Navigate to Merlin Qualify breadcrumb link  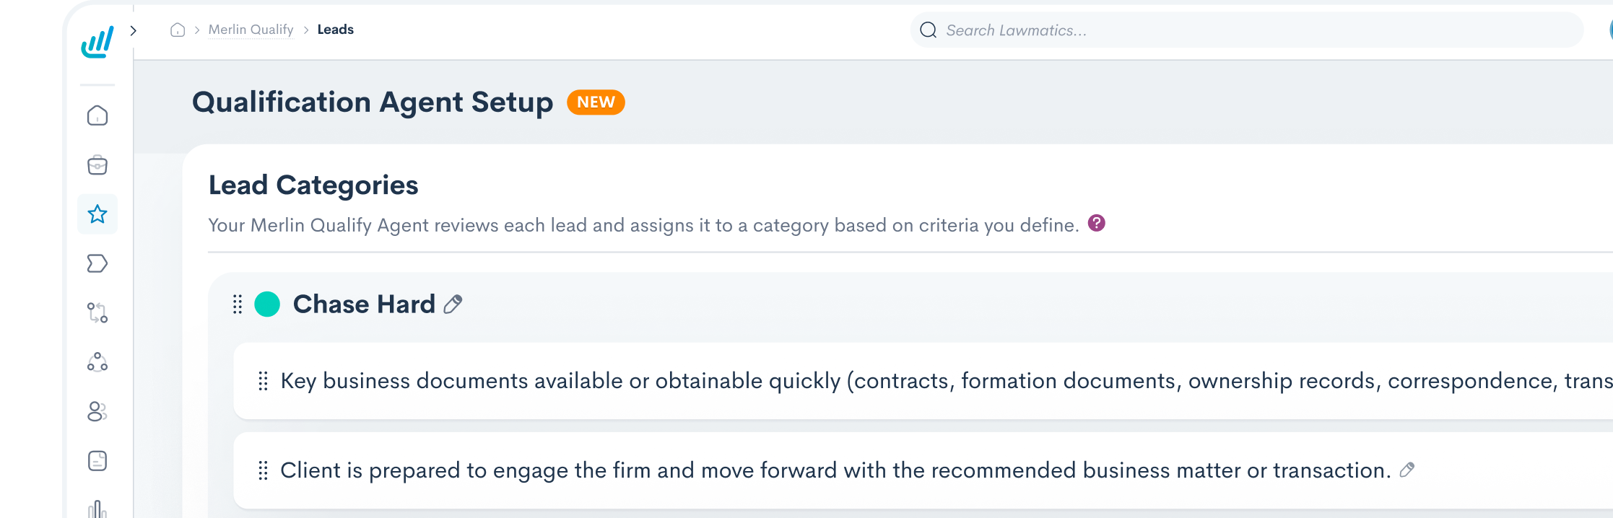[251, 30]
